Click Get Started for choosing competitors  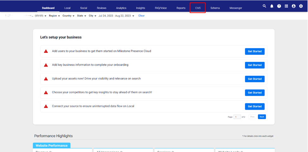point(255,93)
